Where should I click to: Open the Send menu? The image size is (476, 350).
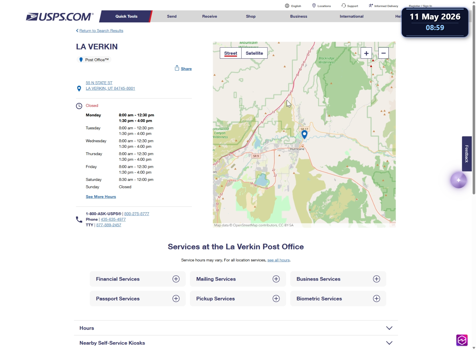172,17
